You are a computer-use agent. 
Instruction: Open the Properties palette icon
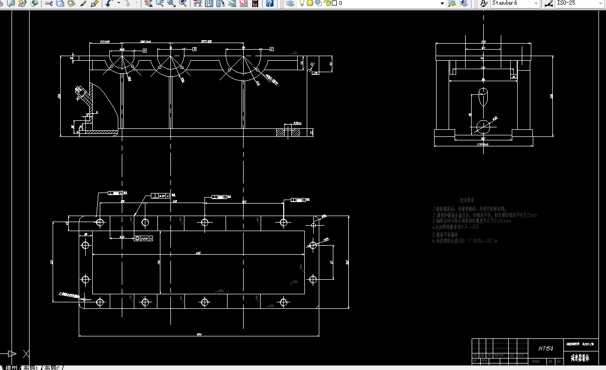[197, 3]
